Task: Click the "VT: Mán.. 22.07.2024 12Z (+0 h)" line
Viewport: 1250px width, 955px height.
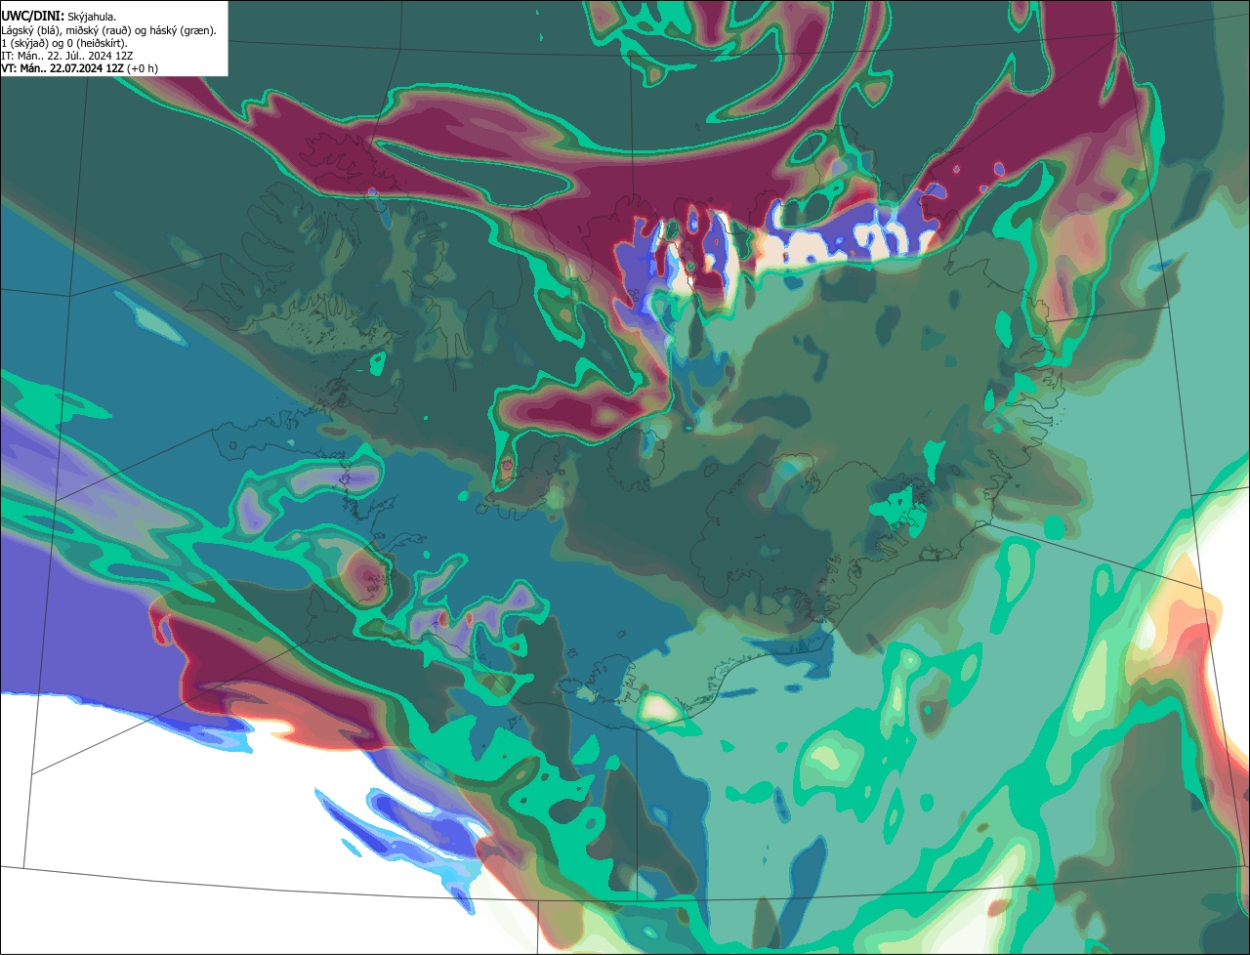Action: 79,68
